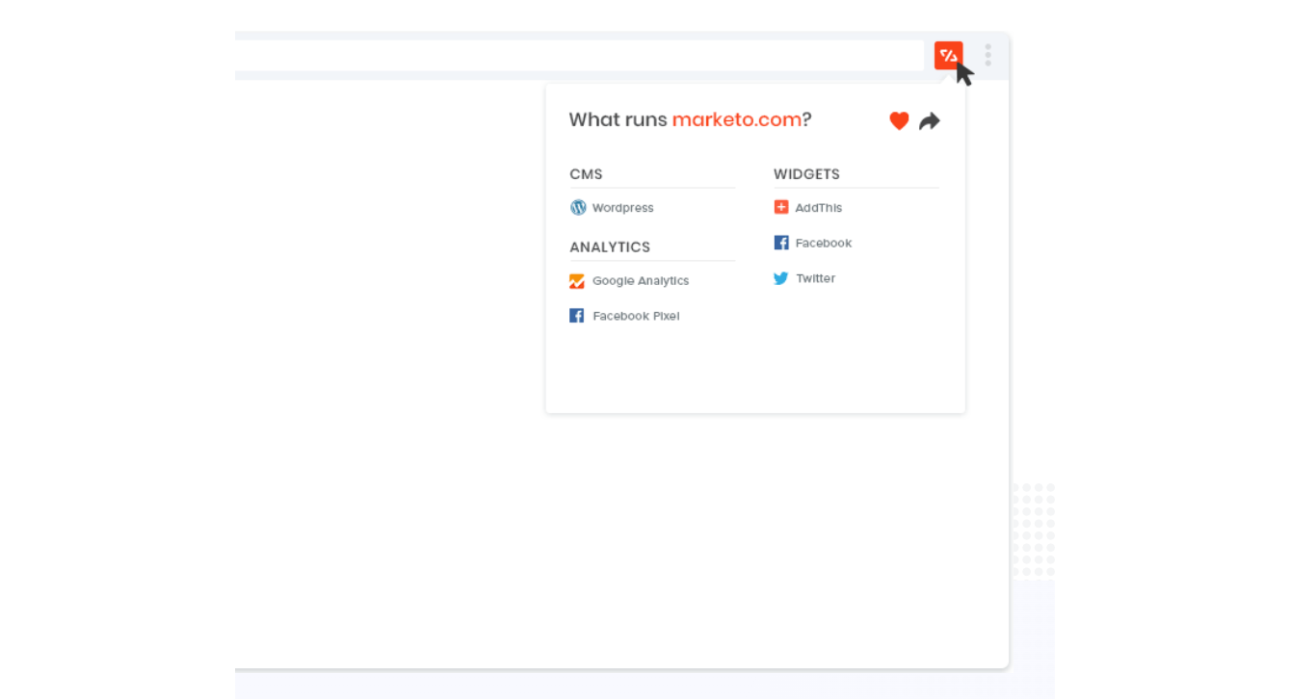Click the AddThis plus icon
The height and width of the screenshot is (699, 1290).
[781, 207]
